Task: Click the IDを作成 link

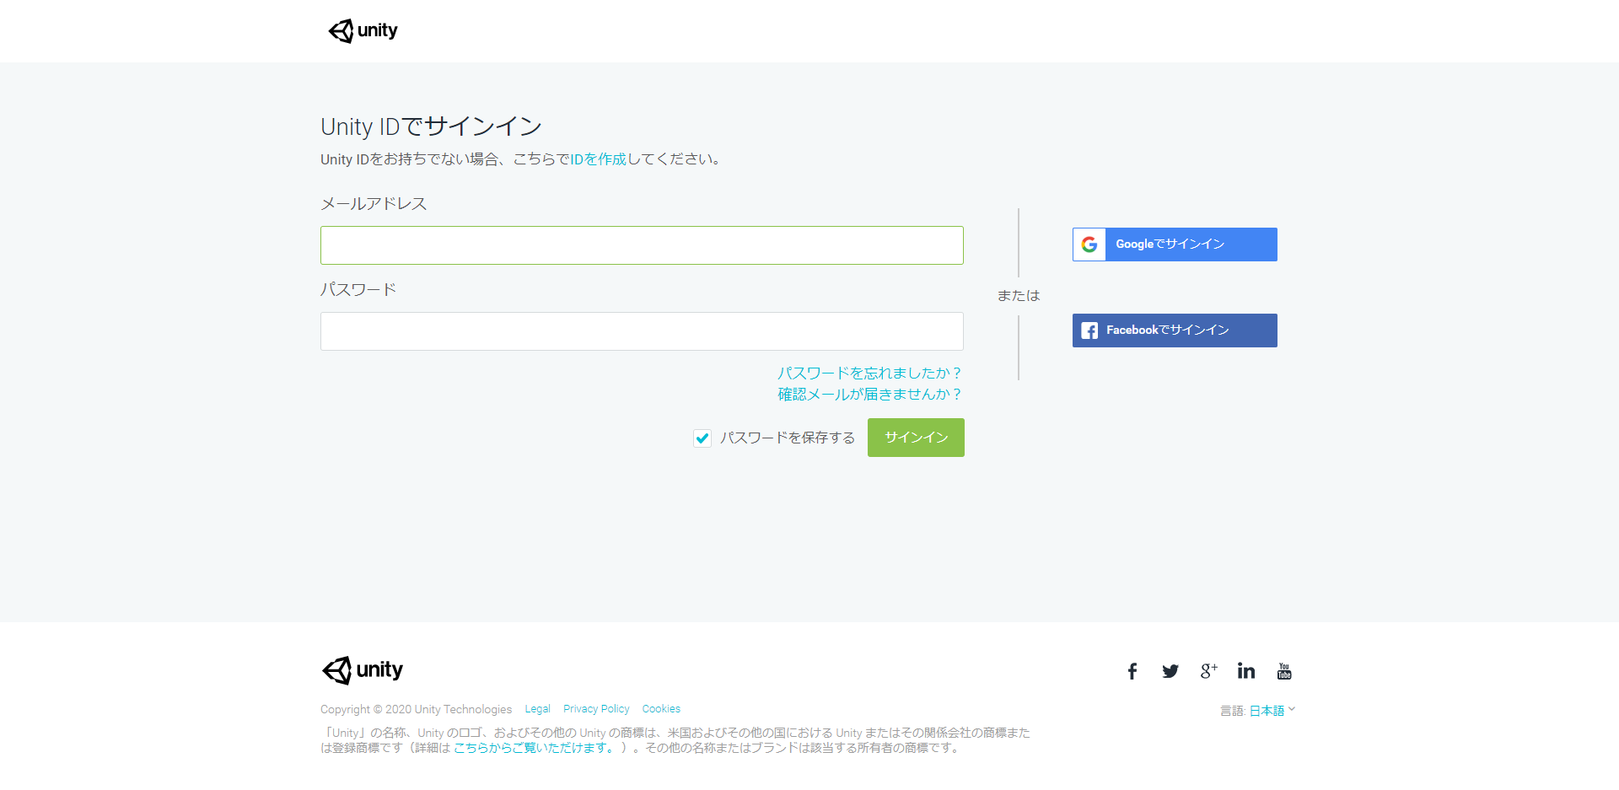Action: [x=598, y=159]
